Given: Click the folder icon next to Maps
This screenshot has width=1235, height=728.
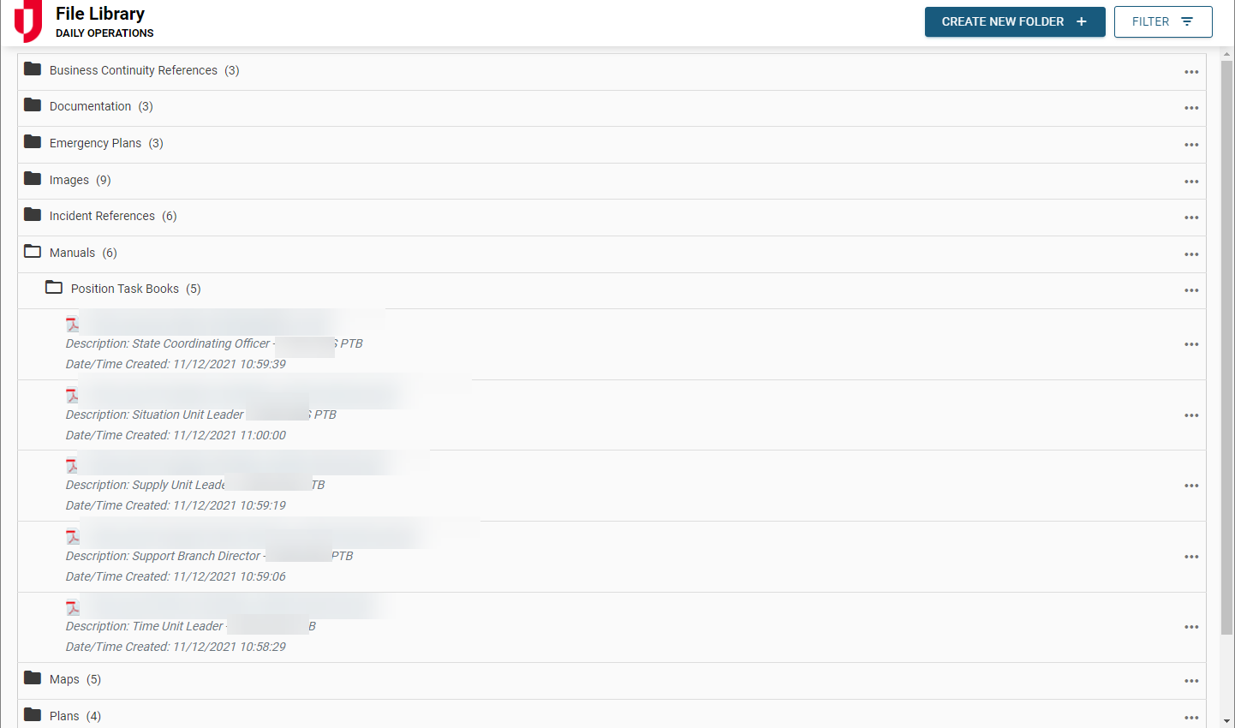Looking at the screenshot, I should 32,679.
